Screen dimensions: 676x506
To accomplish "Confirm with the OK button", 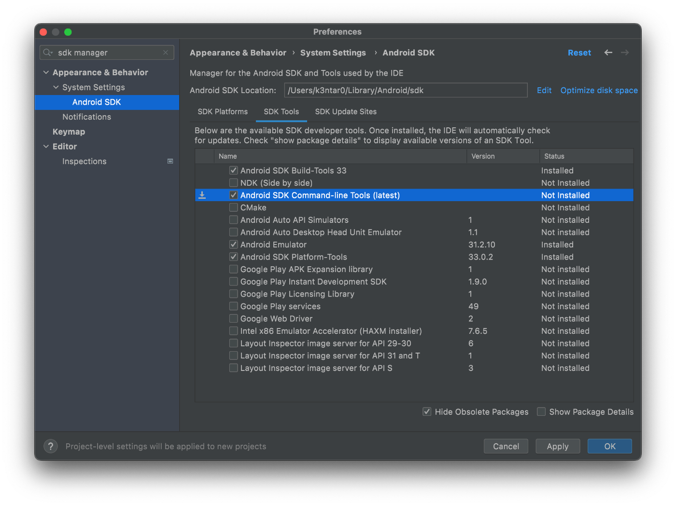I will (x=610, y=446).
